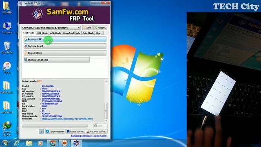The width and height of the screenshot is (261, 147).
Task: Click the log panel scrollbar thumb
Action: [106, 111]
